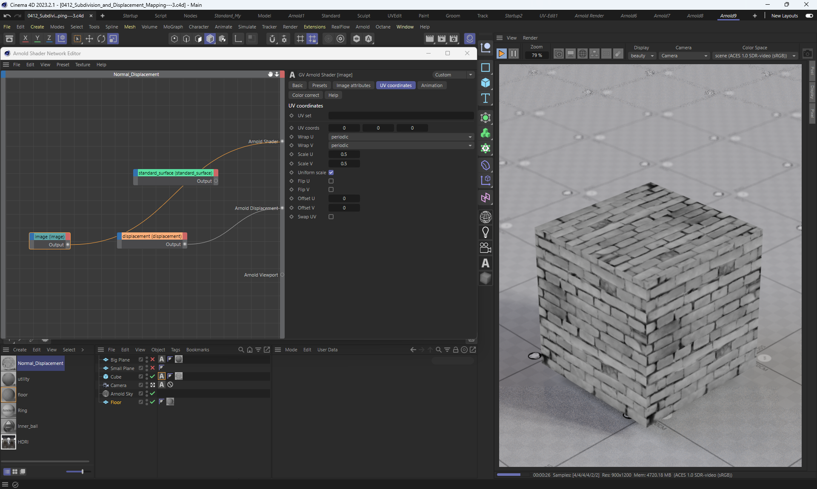This screenshot has width=817, height=489.
Task: Click the light bulb icon in the sidebar
Action: pyautogui.click(x=485, y=232)
